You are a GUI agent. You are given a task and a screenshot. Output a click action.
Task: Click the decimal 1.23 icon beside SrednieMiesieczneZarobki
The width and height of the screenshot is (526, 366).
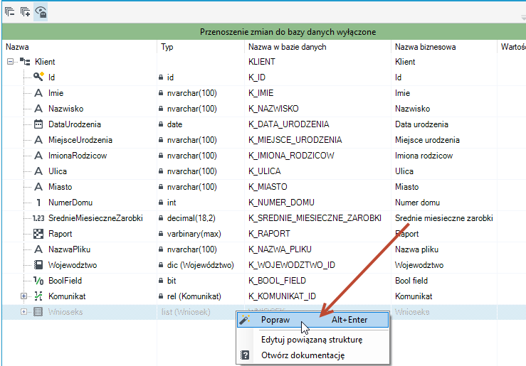(x=38, y=218)
